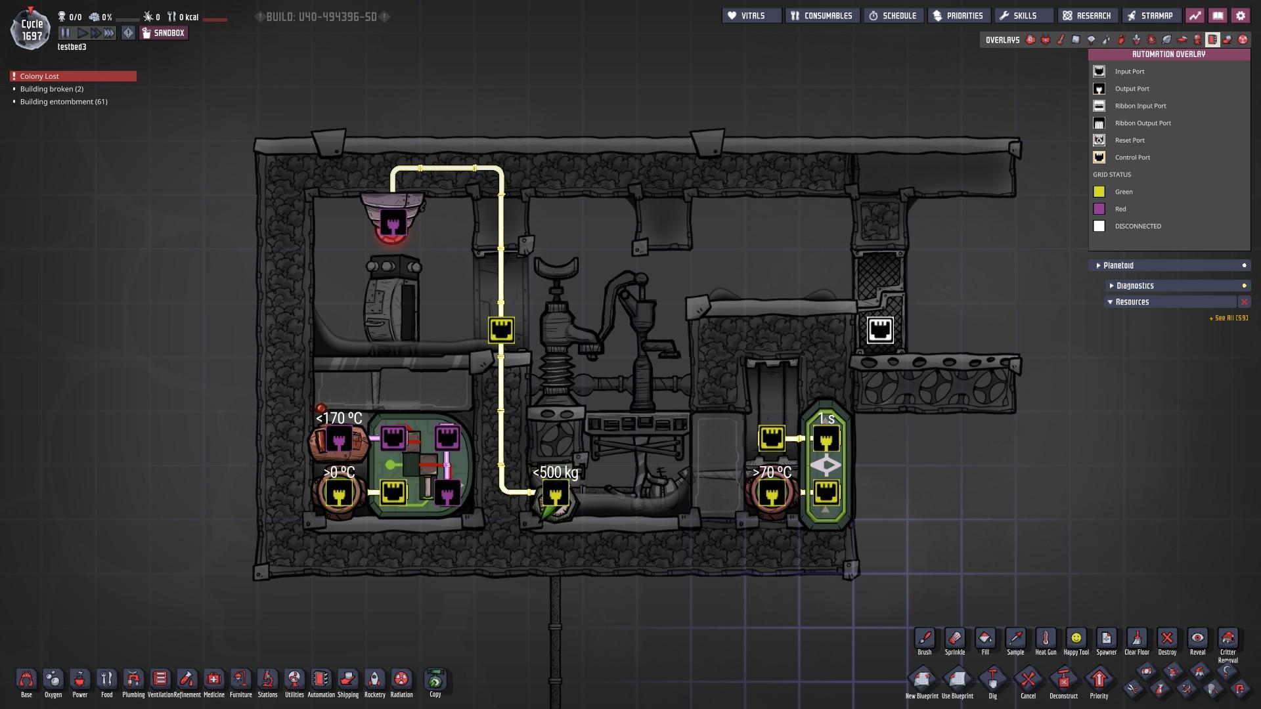1261x709 pixels.
Task: Click the yellow Green grid status swatch
Action: (1099, 192)
